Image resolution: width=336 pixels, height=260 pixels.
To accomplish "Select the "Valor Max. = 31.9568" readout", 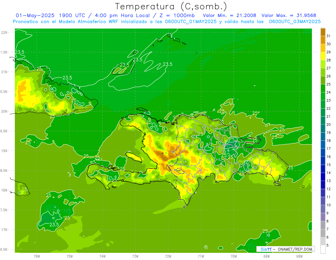I will pos(288,15).
